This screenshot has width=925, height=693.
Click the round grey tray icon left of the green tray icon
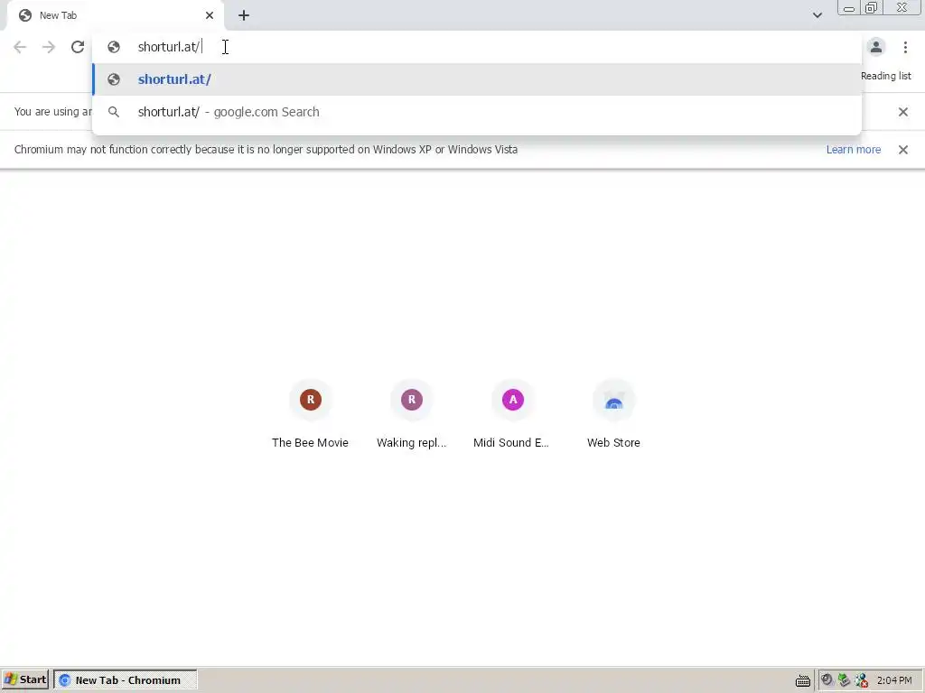tap(827, 680)
